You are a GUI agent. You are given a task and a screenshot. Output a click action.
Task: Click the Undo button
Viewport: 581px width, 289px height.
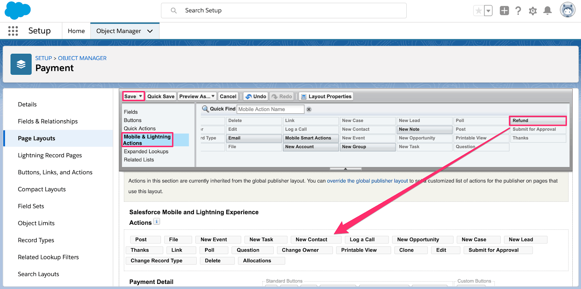tap(256, 96)
